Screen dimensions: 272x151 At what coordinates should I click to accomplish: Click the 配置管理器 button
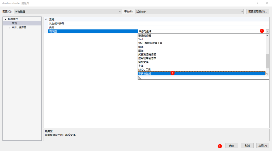[x=257, y=11]
